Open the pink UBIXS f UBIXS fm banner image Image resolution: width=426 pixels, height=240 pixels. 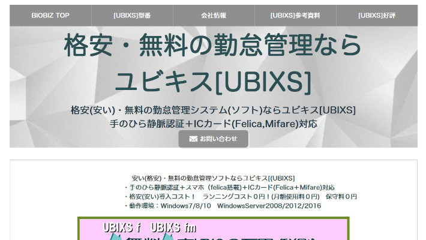pyautogui.click(x=214, y=229)
